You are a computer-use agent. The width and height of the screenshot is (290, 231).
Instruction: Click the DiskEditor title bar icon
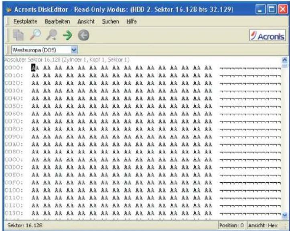pyautogui.click(x=9, y=10)
